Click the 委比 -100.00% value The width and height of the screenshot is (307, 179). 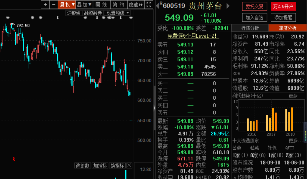pyautogui.click(x=182, y=28)
